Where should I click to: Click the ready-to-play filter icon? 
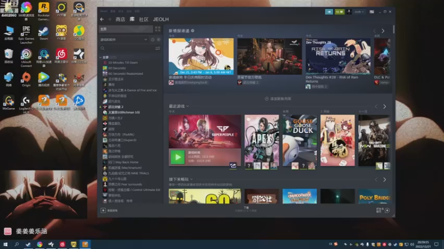pyautogui.click(x=159, y=39)
